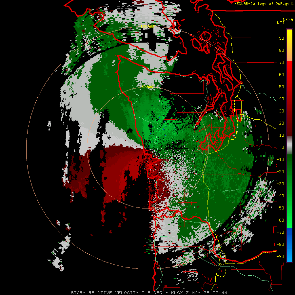Click the -10 value on velocity scale
This screenshot has width=295, height=295.
280,160
